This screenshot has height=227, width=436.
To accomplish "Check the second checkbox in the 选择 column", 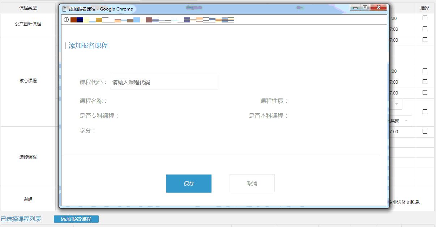I will click(x=425, y=29).
